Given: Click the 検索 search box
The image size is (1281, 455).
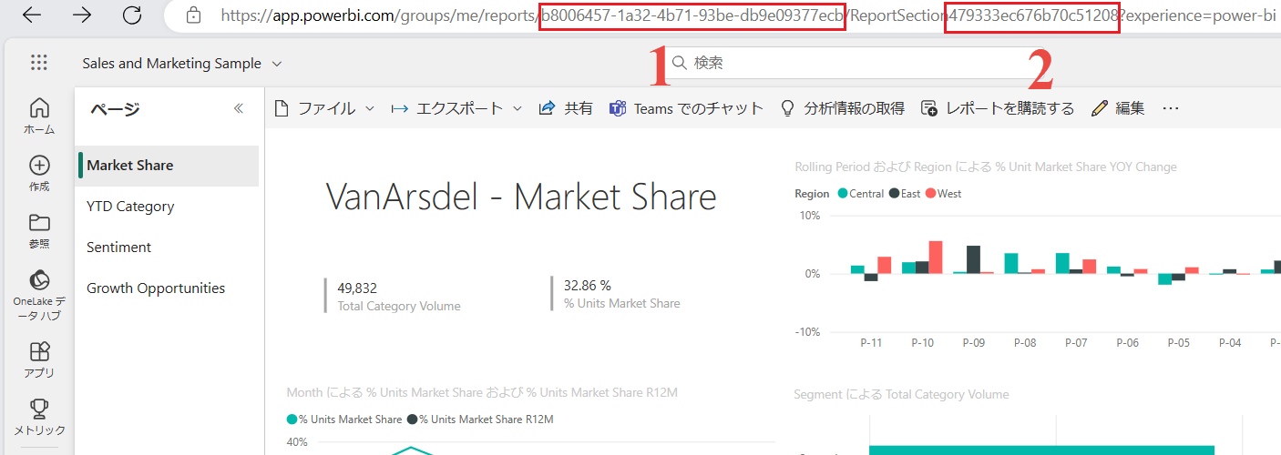Looking at the screenshot, I should 856,63.
